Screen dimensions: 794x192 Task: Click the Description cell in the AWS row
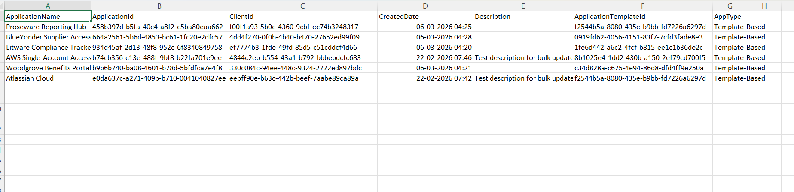(523, 57)
